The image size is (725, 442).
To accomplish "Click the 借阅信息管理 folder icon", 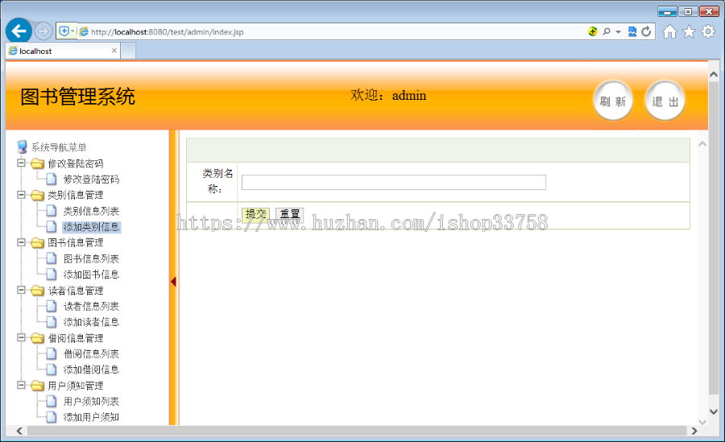I will pos(37,338).
